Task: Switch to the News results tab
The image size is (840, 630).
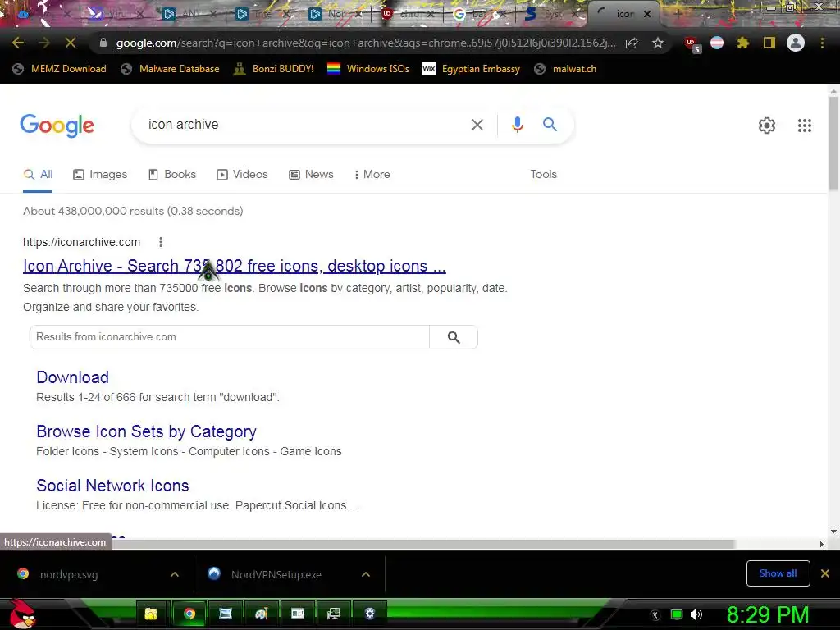Action: pos(311,175)
